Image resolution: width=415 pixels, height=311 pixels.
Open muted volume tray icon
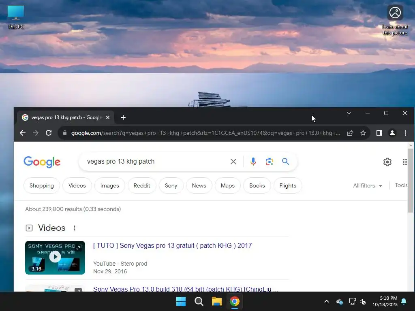tap(363, 301)
